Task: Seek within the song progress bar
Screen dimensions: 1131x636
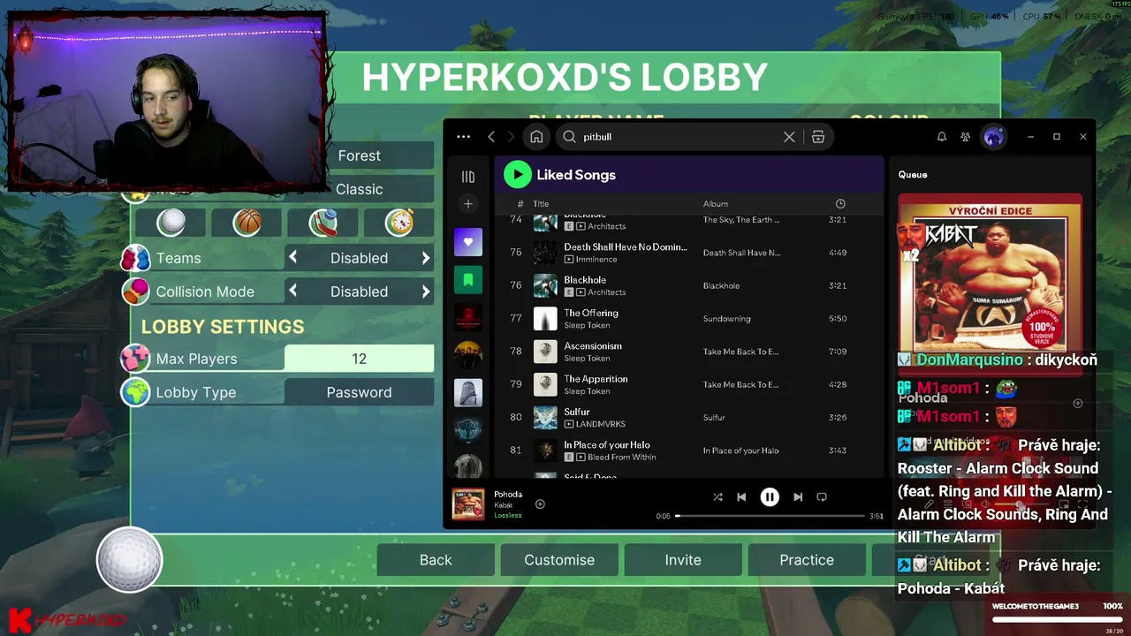Action: [x=770, y=516]
